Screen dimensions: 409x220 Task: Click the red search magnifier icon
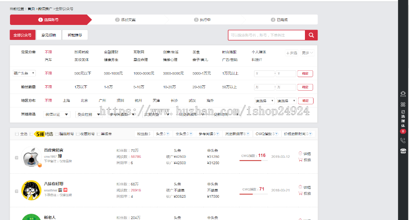[x=311, y=35]
